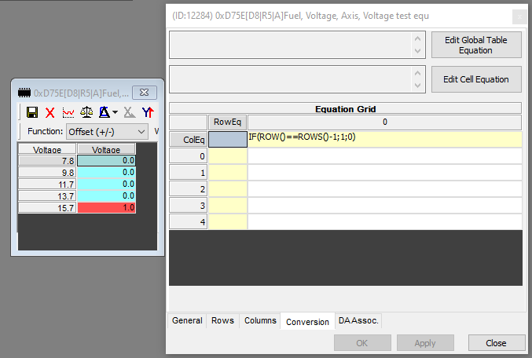Select the red 1.0 voltage cell

106,207
